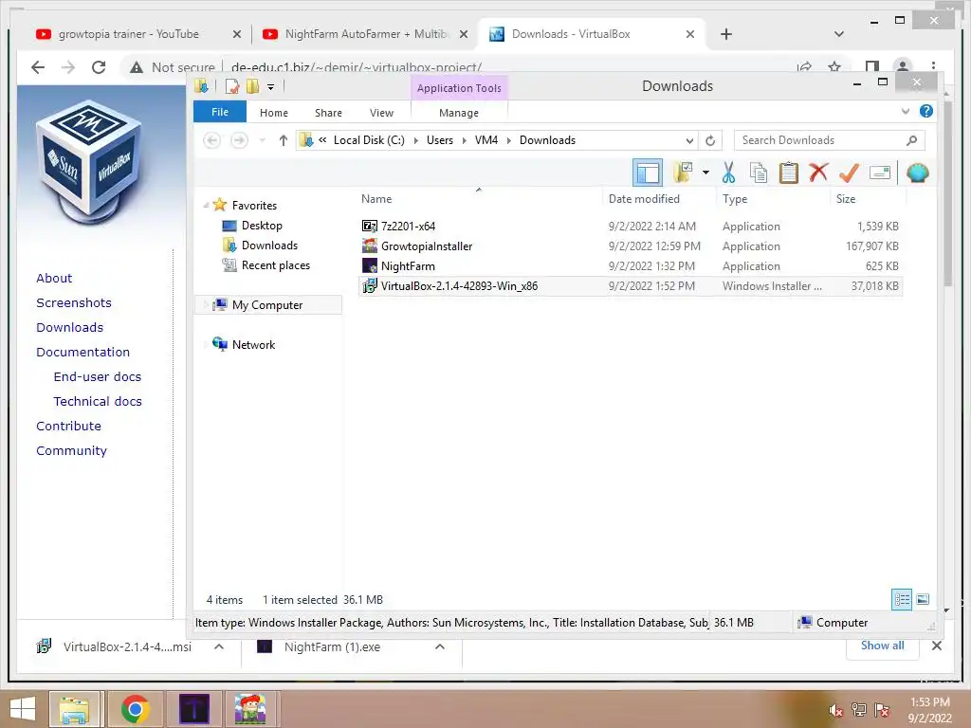The image size is (971, 728).
Task: Open the recent locations dropdown arrow
Action: 262,140
